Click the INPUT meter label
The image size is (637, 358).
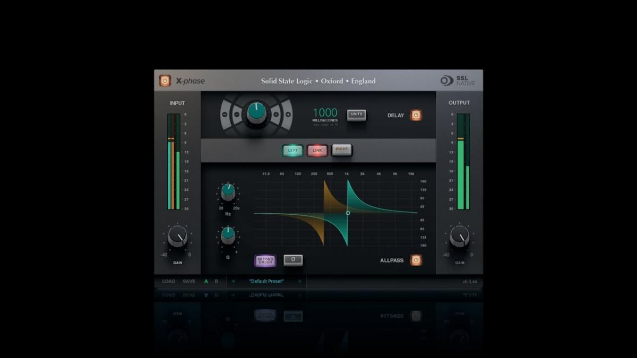click(x=177, y=103)
